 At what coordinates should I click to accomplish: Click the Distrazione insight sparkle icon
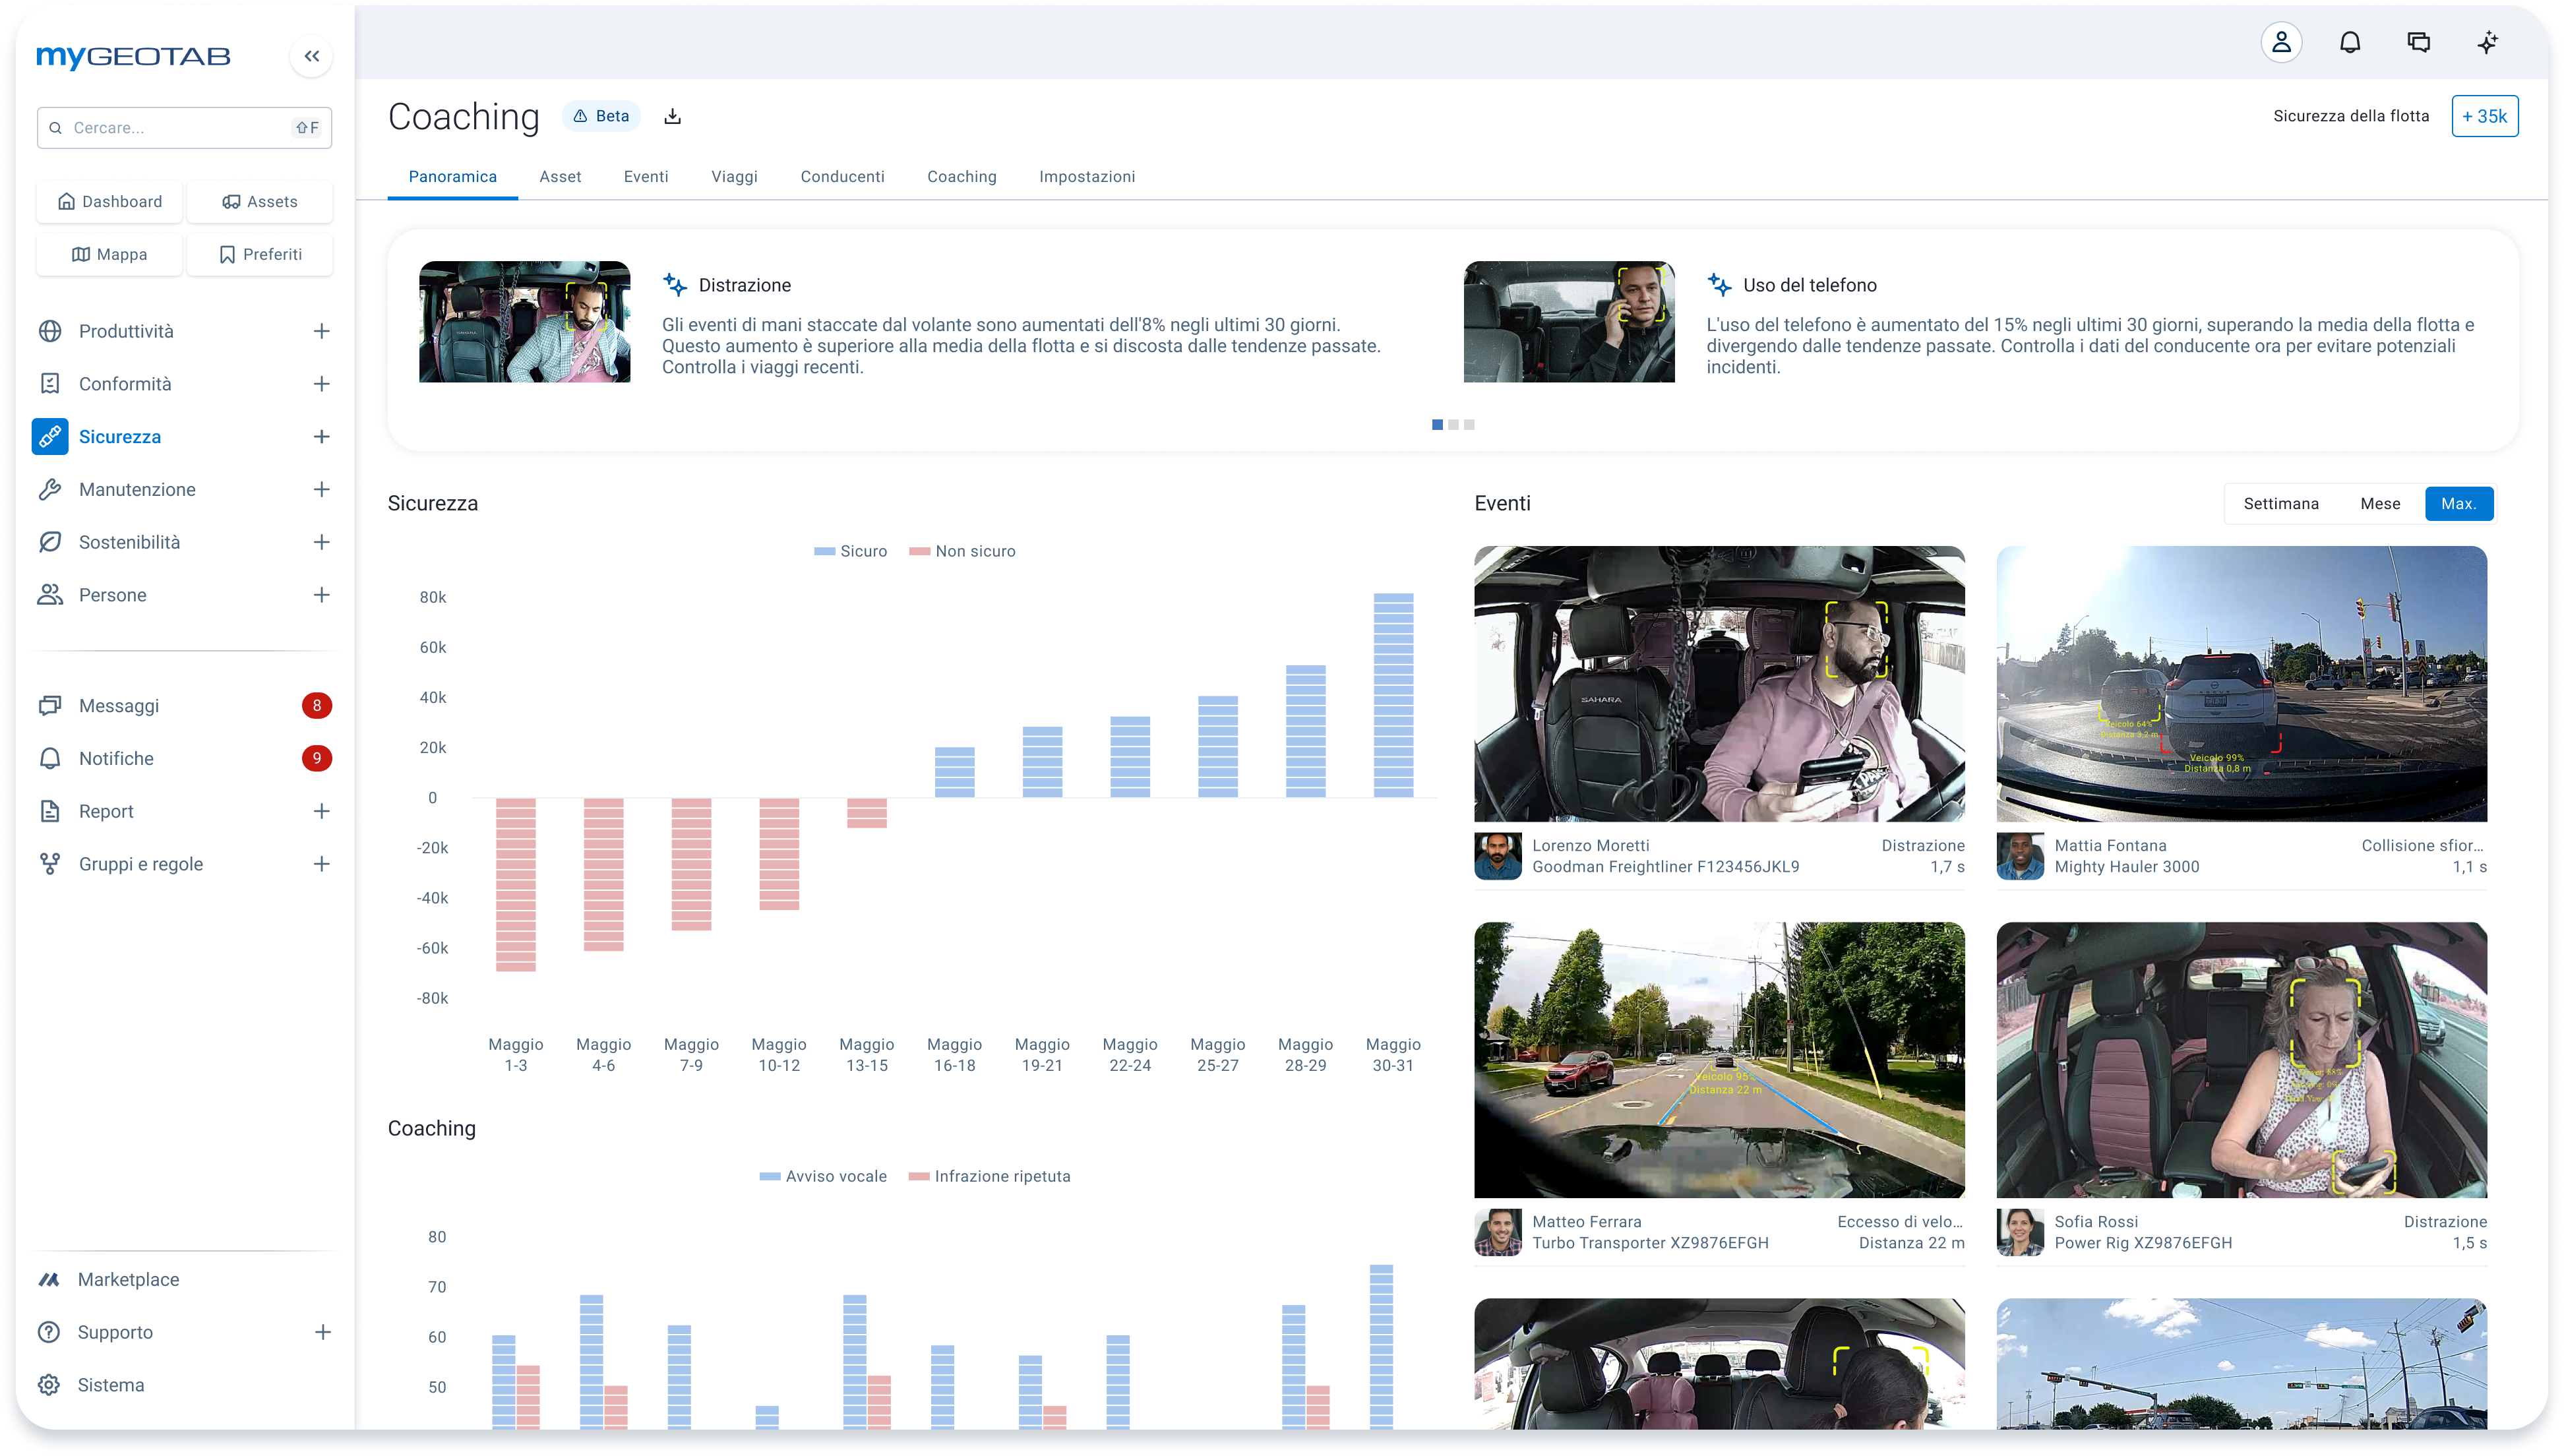click(675, 285)
